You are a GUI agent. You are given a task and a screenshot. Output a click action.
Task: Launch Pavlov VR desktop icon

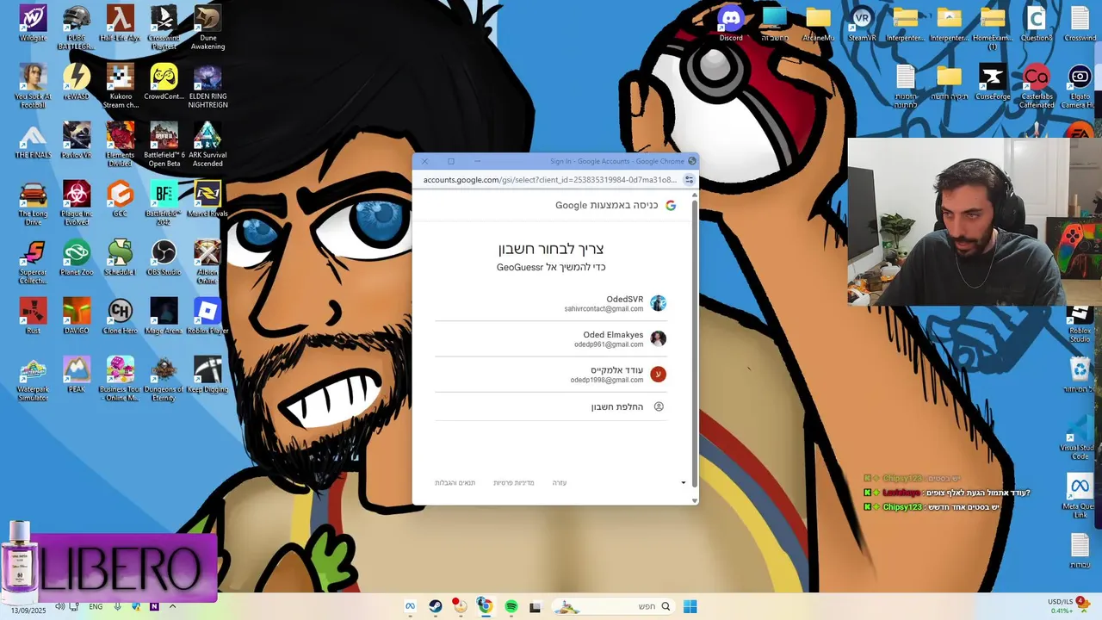point(77,140)
